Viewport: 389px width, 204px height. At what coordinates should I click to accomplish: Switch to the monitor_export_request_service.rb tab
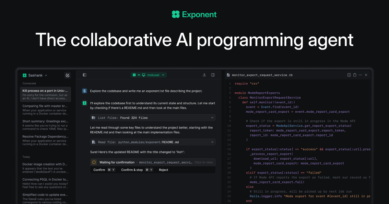coord(259,75)
